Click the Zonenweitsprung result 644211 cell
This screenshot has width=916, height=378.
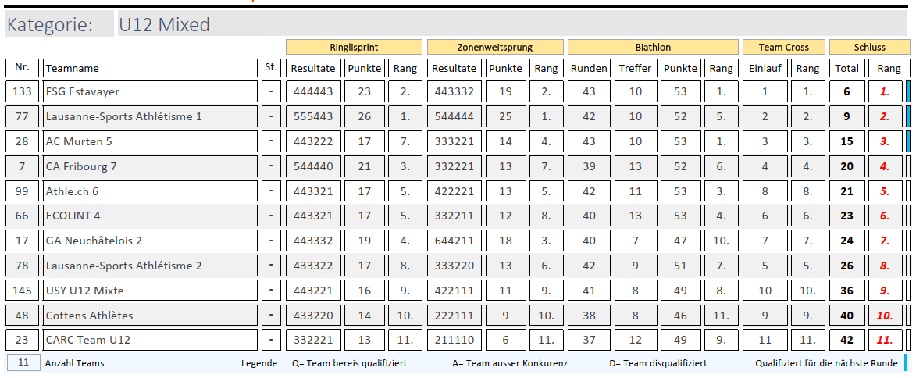click(453, 241)
